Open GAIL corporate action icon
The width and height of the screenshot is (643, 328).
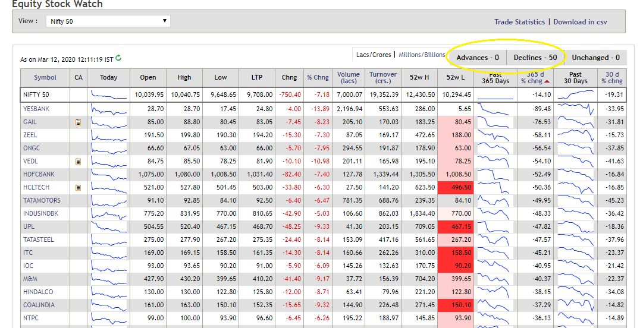(x=79, y=122)
